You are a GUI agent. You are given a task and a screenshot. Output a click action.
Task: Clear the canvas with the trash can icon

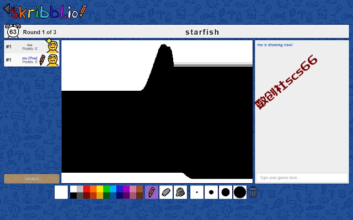[x=253, y=192]
